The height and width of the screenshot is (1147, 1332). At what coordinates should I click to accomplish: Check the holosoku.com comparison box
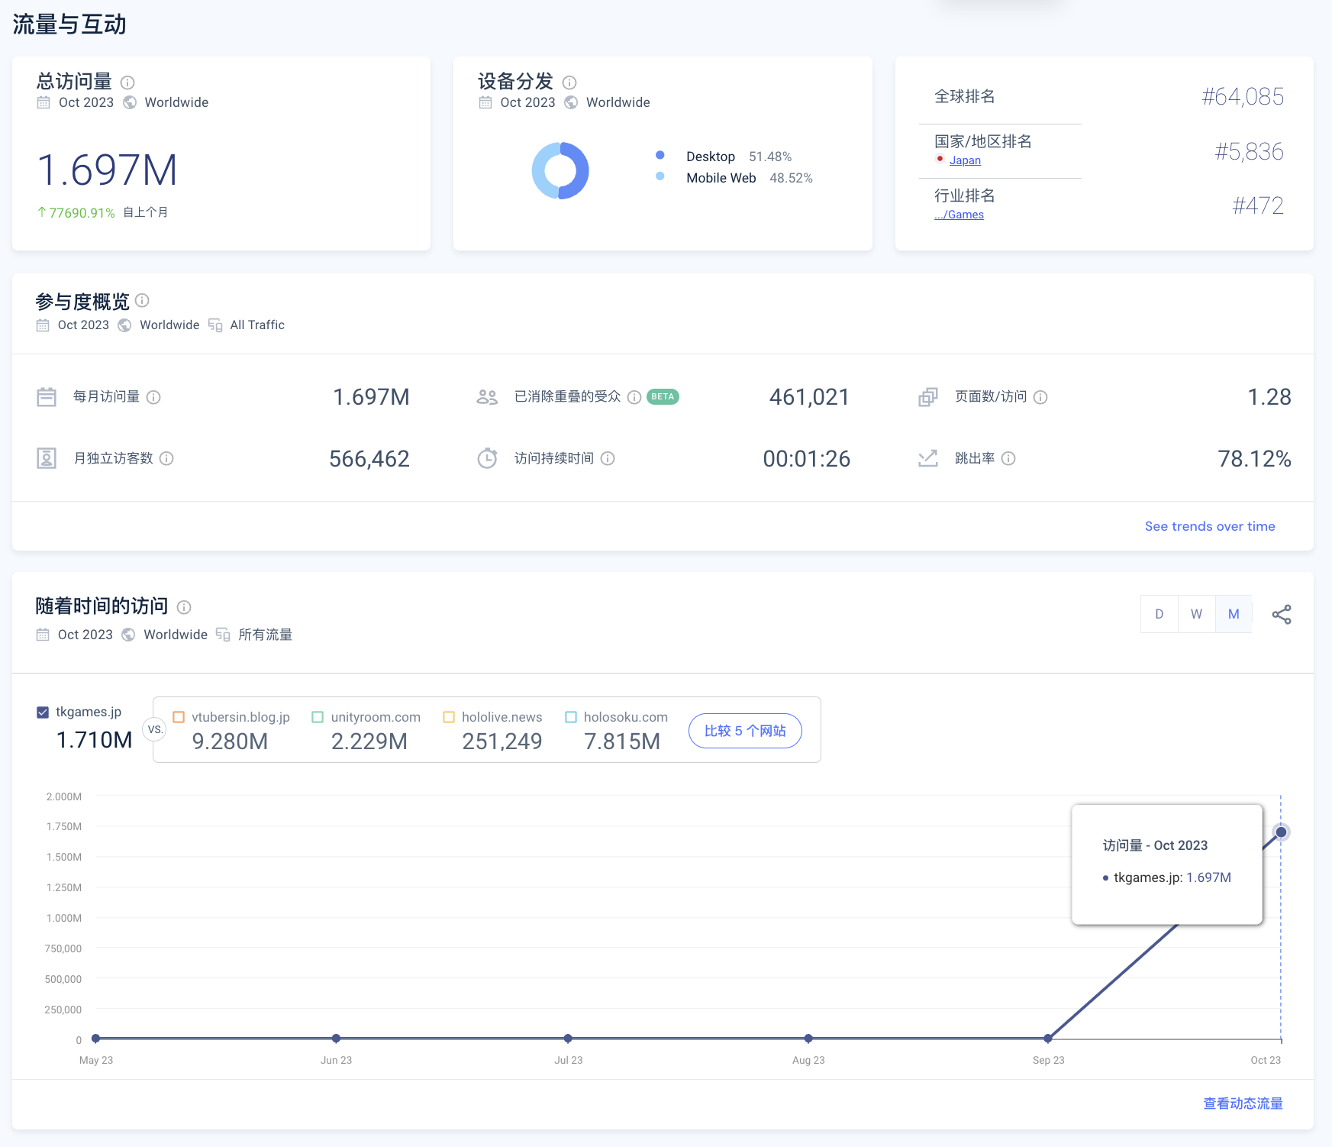570,717
